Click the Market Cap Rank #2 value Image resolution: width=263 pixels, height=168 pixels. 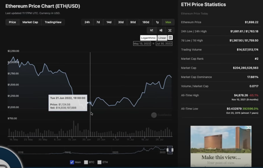[x=256, y=59]
